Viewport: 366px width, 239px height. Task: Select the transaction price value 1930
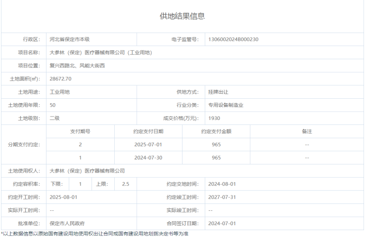(214, 118)
